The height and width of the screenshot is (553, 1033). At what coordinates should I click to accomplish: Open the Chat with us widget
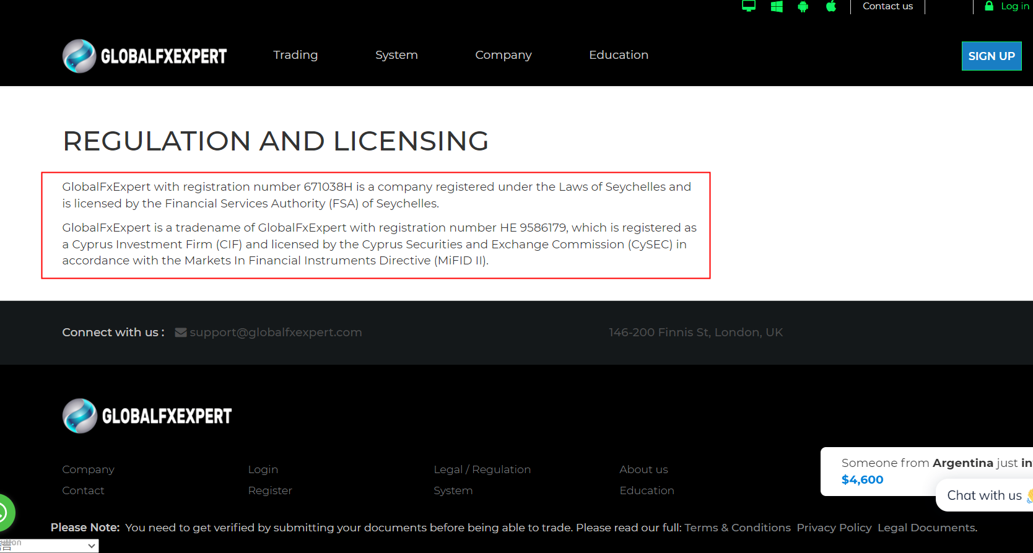pyautogui.click(x=985, y=495)
